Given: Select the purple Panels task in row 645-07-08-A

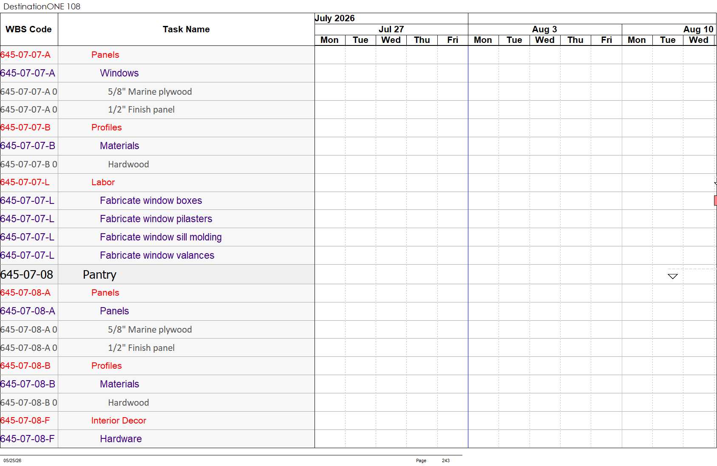Looking at the screenshot, I should coord(114,311).
